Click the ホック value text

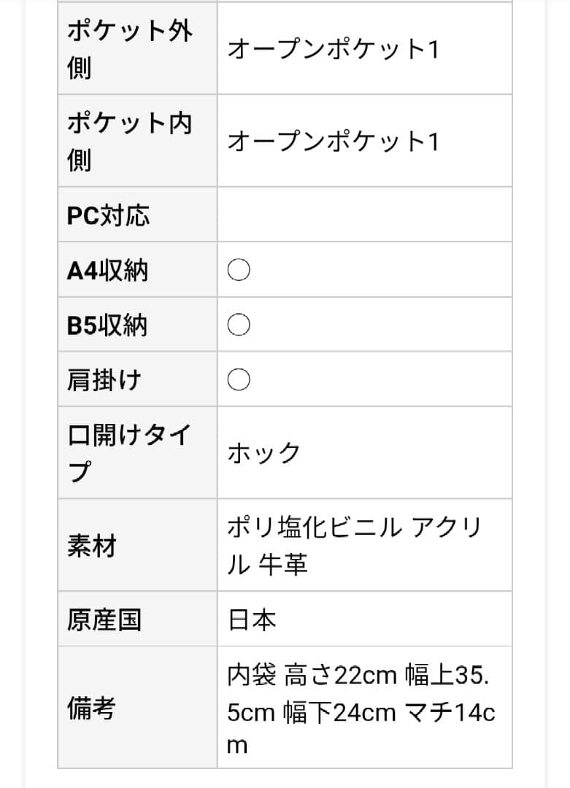tap(263, 453)
